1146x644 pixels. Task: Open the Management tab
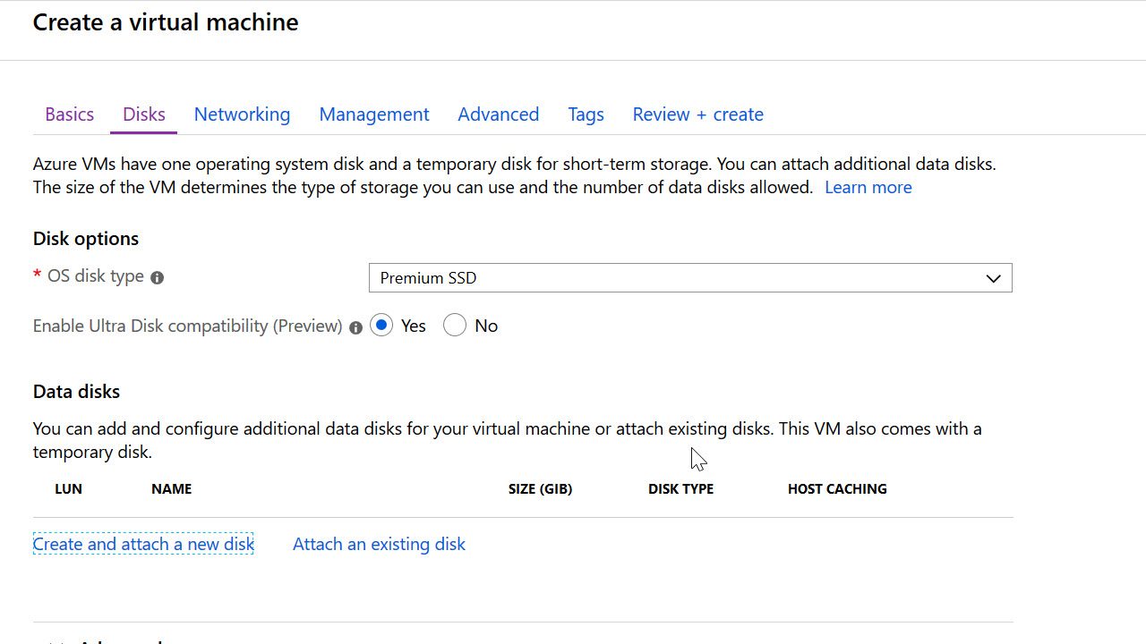pos(374,114)
